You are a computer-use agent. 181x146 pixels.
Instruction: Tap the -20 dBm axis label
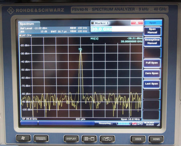[25, 46]
